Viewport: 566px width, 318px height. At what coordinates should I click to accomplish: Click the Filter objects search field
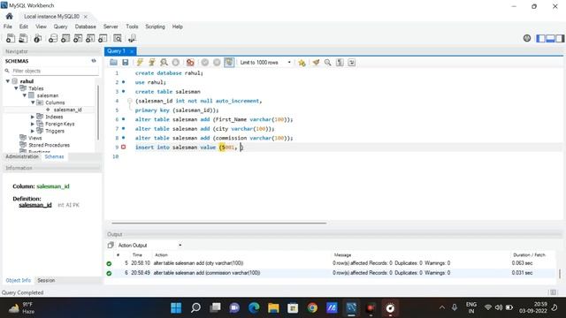pos(54,71)
